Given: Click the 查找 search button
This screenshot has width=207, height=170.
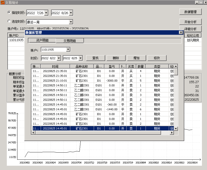Looking at the screenshot, I should coord(96,58).
